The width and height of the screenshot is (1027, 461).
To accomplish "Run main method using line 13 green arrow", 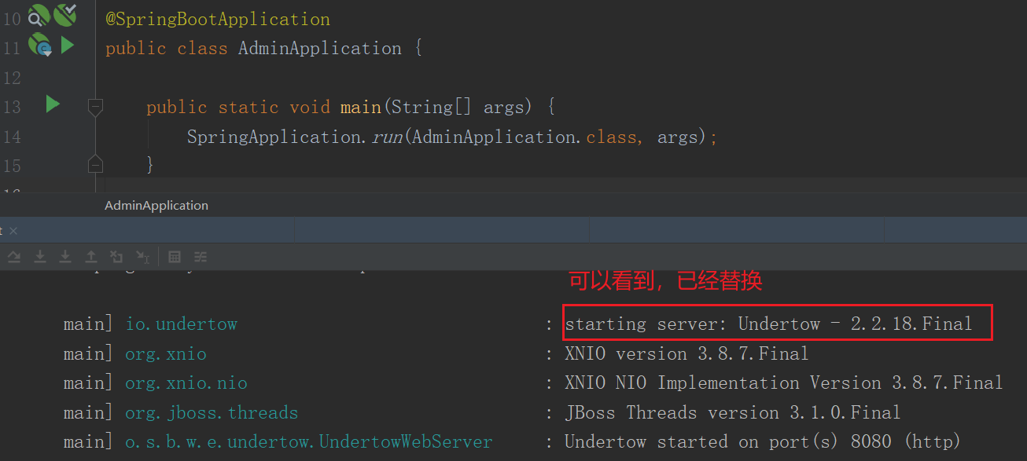I will (x=53, y=104).
